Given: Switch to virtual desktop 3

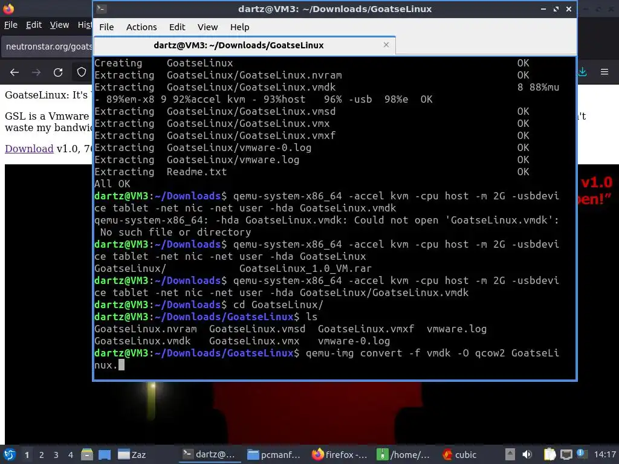Looking at the screenshot, I should pyautogui.click(x=56, y=455).
